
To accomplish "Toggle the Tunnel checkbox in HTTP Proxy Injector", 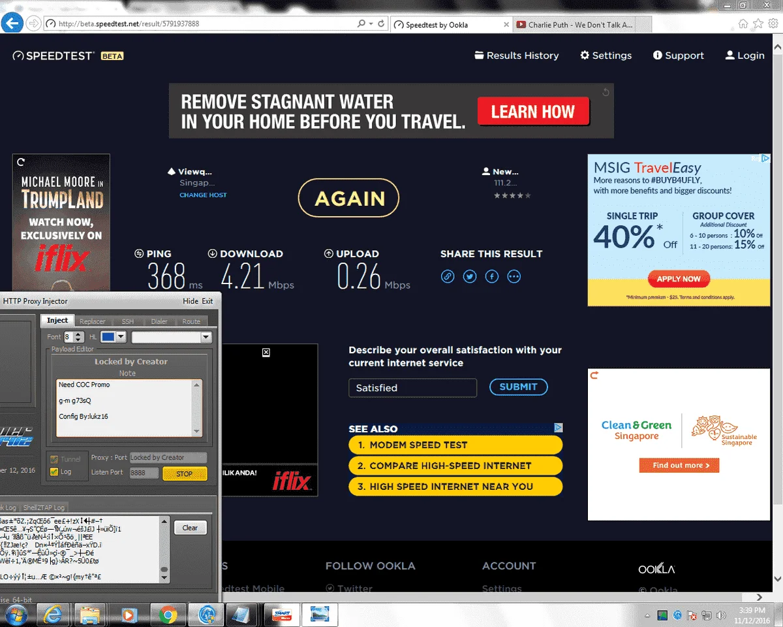I will [x=54, y=459].
